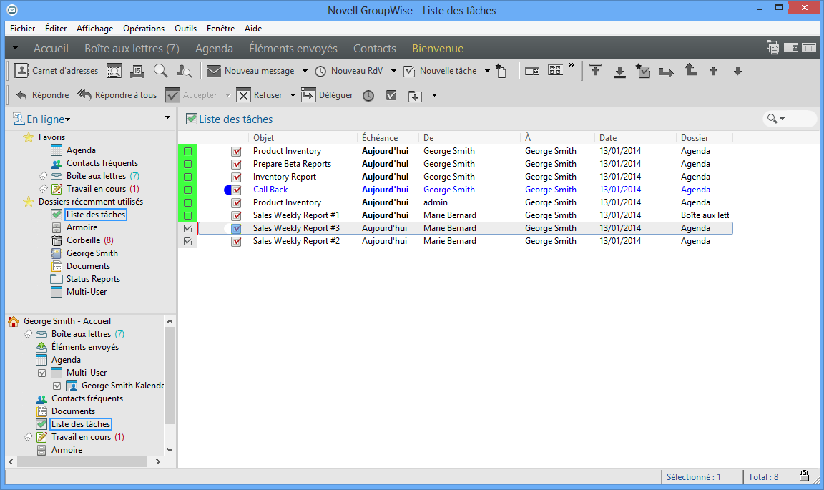Open the folder list options arrow
This screenshot has width=824, height=490.
[167, 117]
